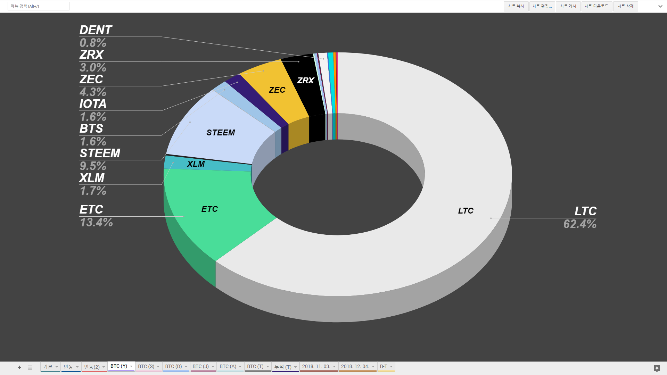Add a new sheet with the plus icon
The height and width of the screenshot is (375, 667).
[x=19, y=367]
